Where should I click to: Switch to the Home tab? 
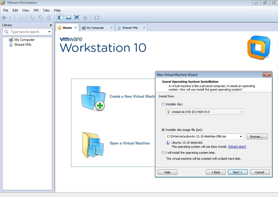[x=67, y=28]
